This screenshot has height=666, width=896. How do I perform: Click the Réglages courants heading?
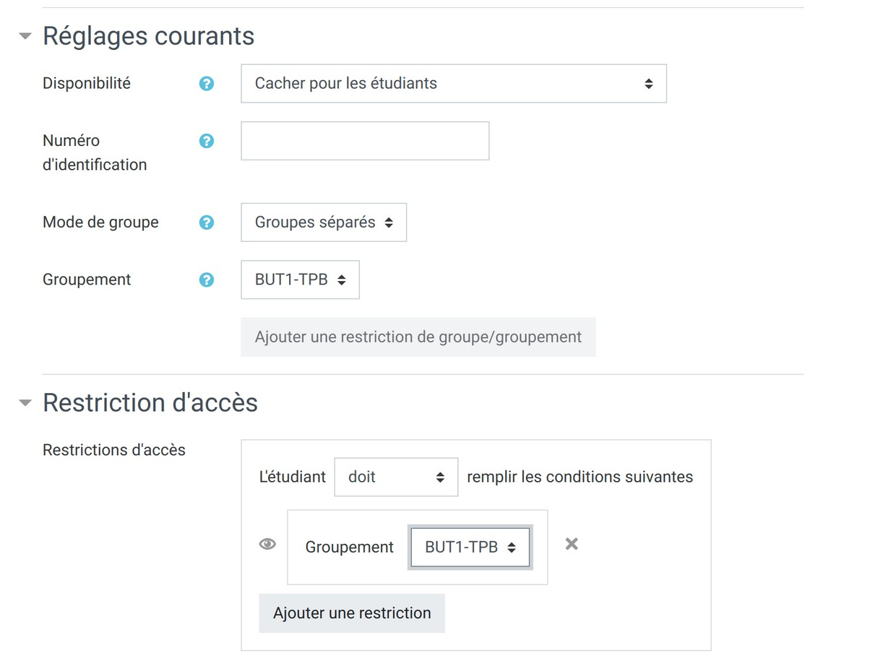[148, 36]
